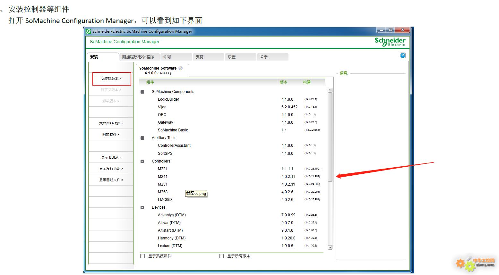Click the 卸载版本 button
This screenshot has width=499, height=275.
click(x=111, y=101)
